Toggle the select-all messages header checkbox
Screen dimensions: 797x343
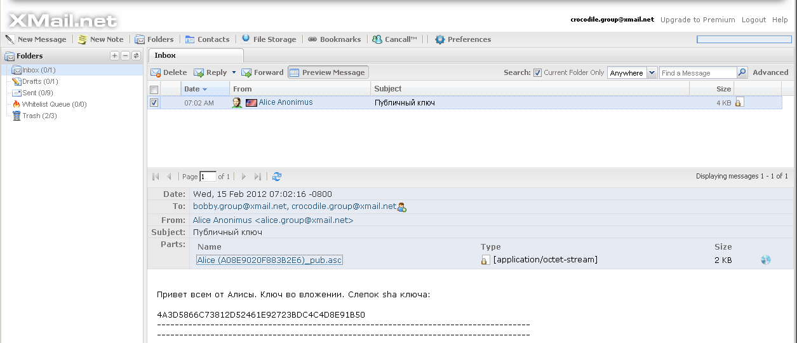[154, 89]
